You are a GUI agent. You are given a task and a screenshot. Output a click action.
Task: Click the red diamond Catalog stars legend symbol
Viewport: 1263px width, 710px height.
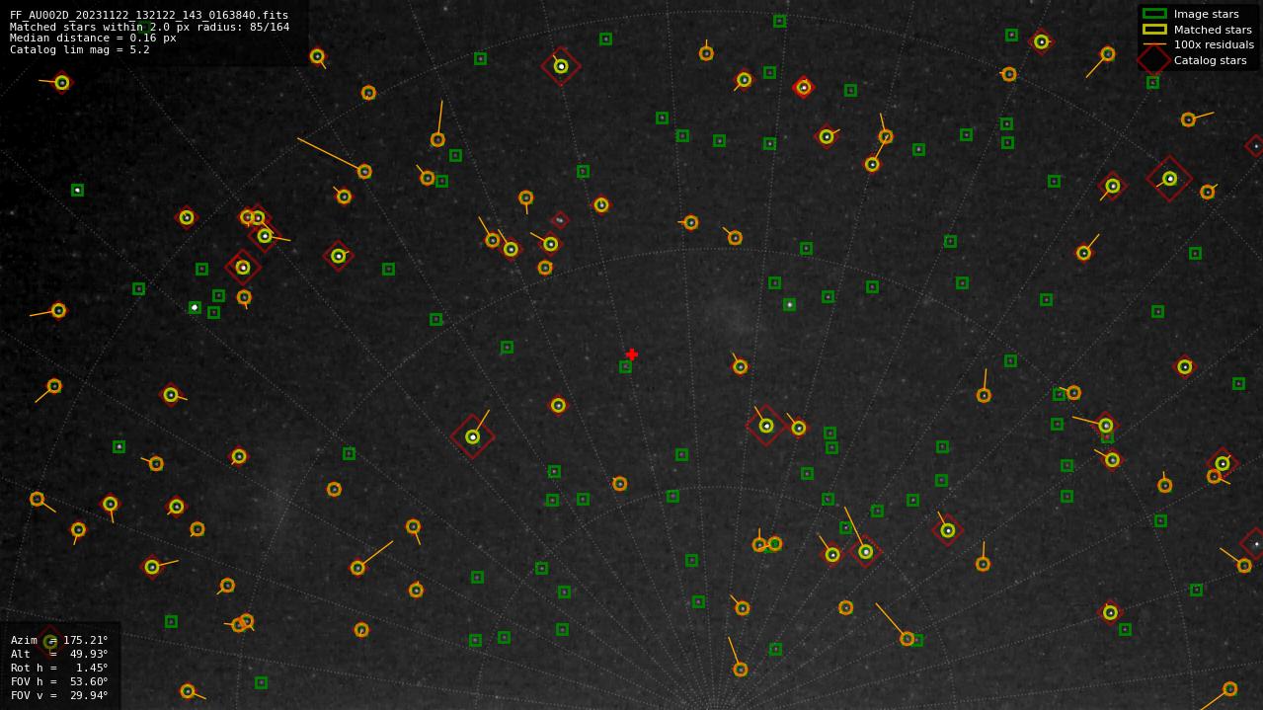(1153, 59)
